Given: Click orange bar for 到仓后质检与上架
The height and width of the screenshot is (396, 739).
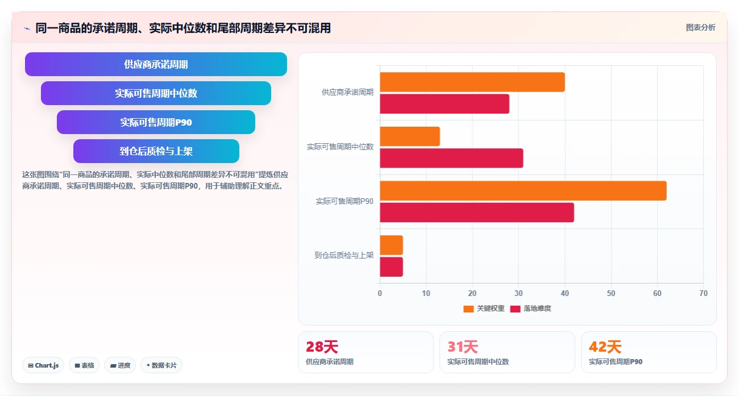Looking at the screenshot, I should (x=391, y=245).
